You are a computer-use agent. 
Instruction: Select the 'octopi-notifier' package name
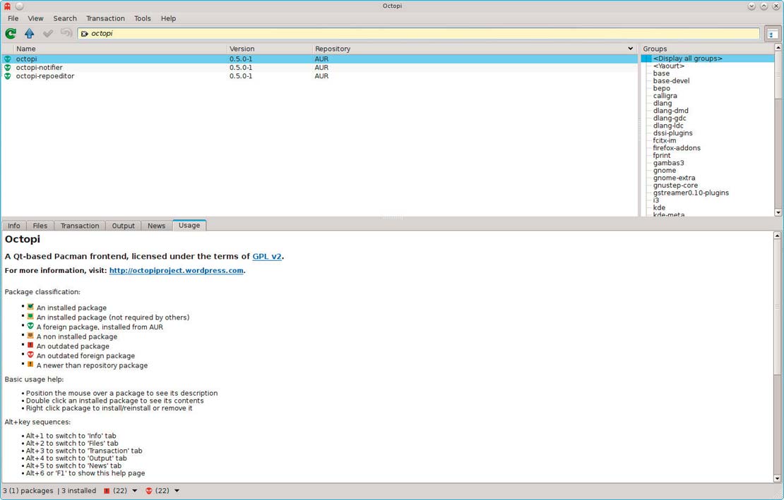coord(39,68)
